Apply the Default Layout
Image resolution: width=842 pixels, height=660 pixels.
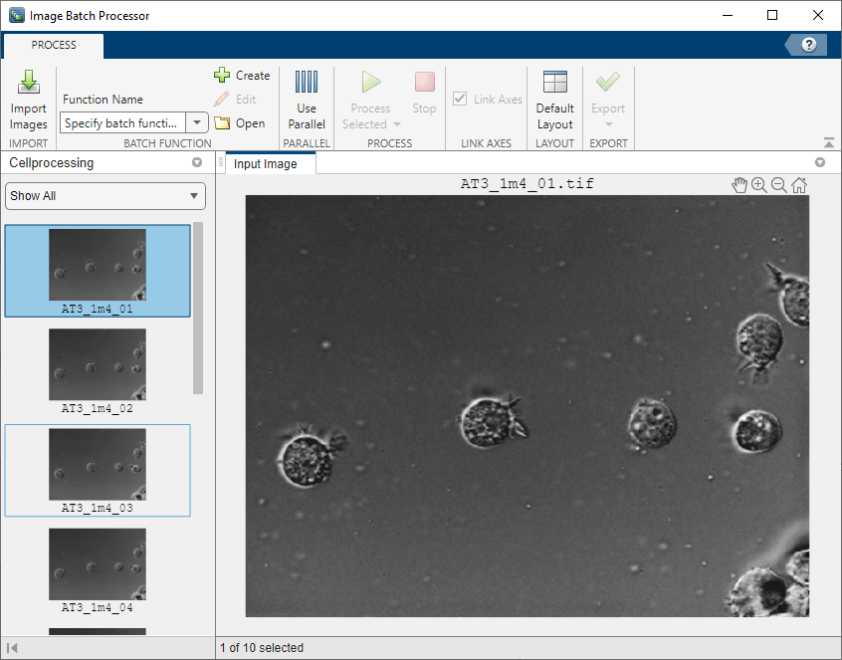coord(554,100)
